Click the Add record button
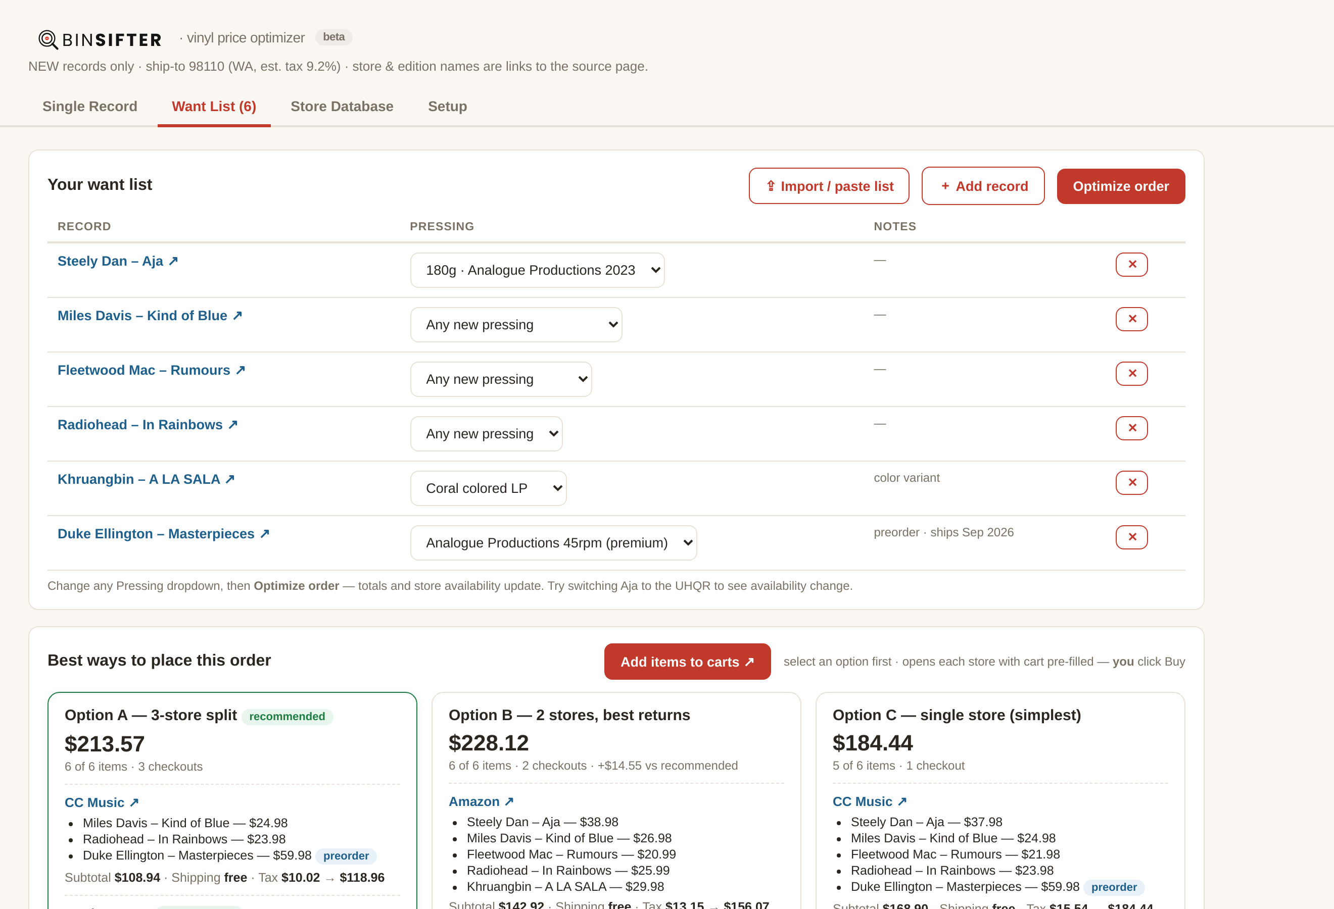This screenshot has width=1334, height=909. (x=983, y=186)
